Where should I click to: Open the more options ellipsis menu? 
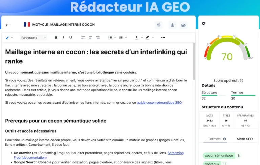(x=163, y=38)
